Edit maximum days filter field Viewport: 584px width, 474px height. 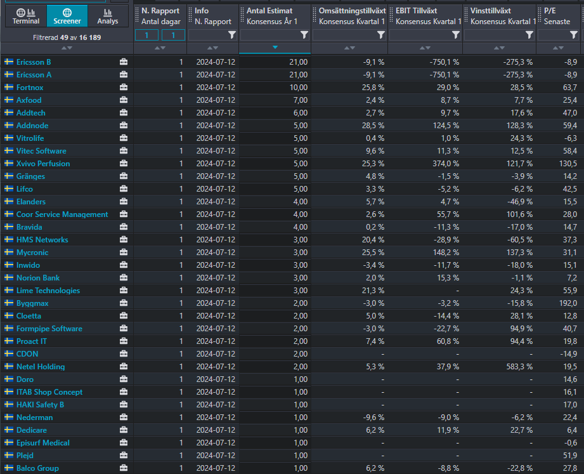[173, 35]
